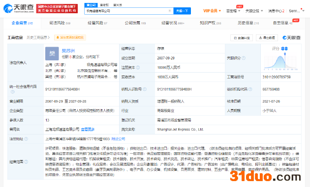The height and width of the screenshot is (187, 310).
Task: Click the 实缴资本 value 1000万人民币
Action: point(168,77)
